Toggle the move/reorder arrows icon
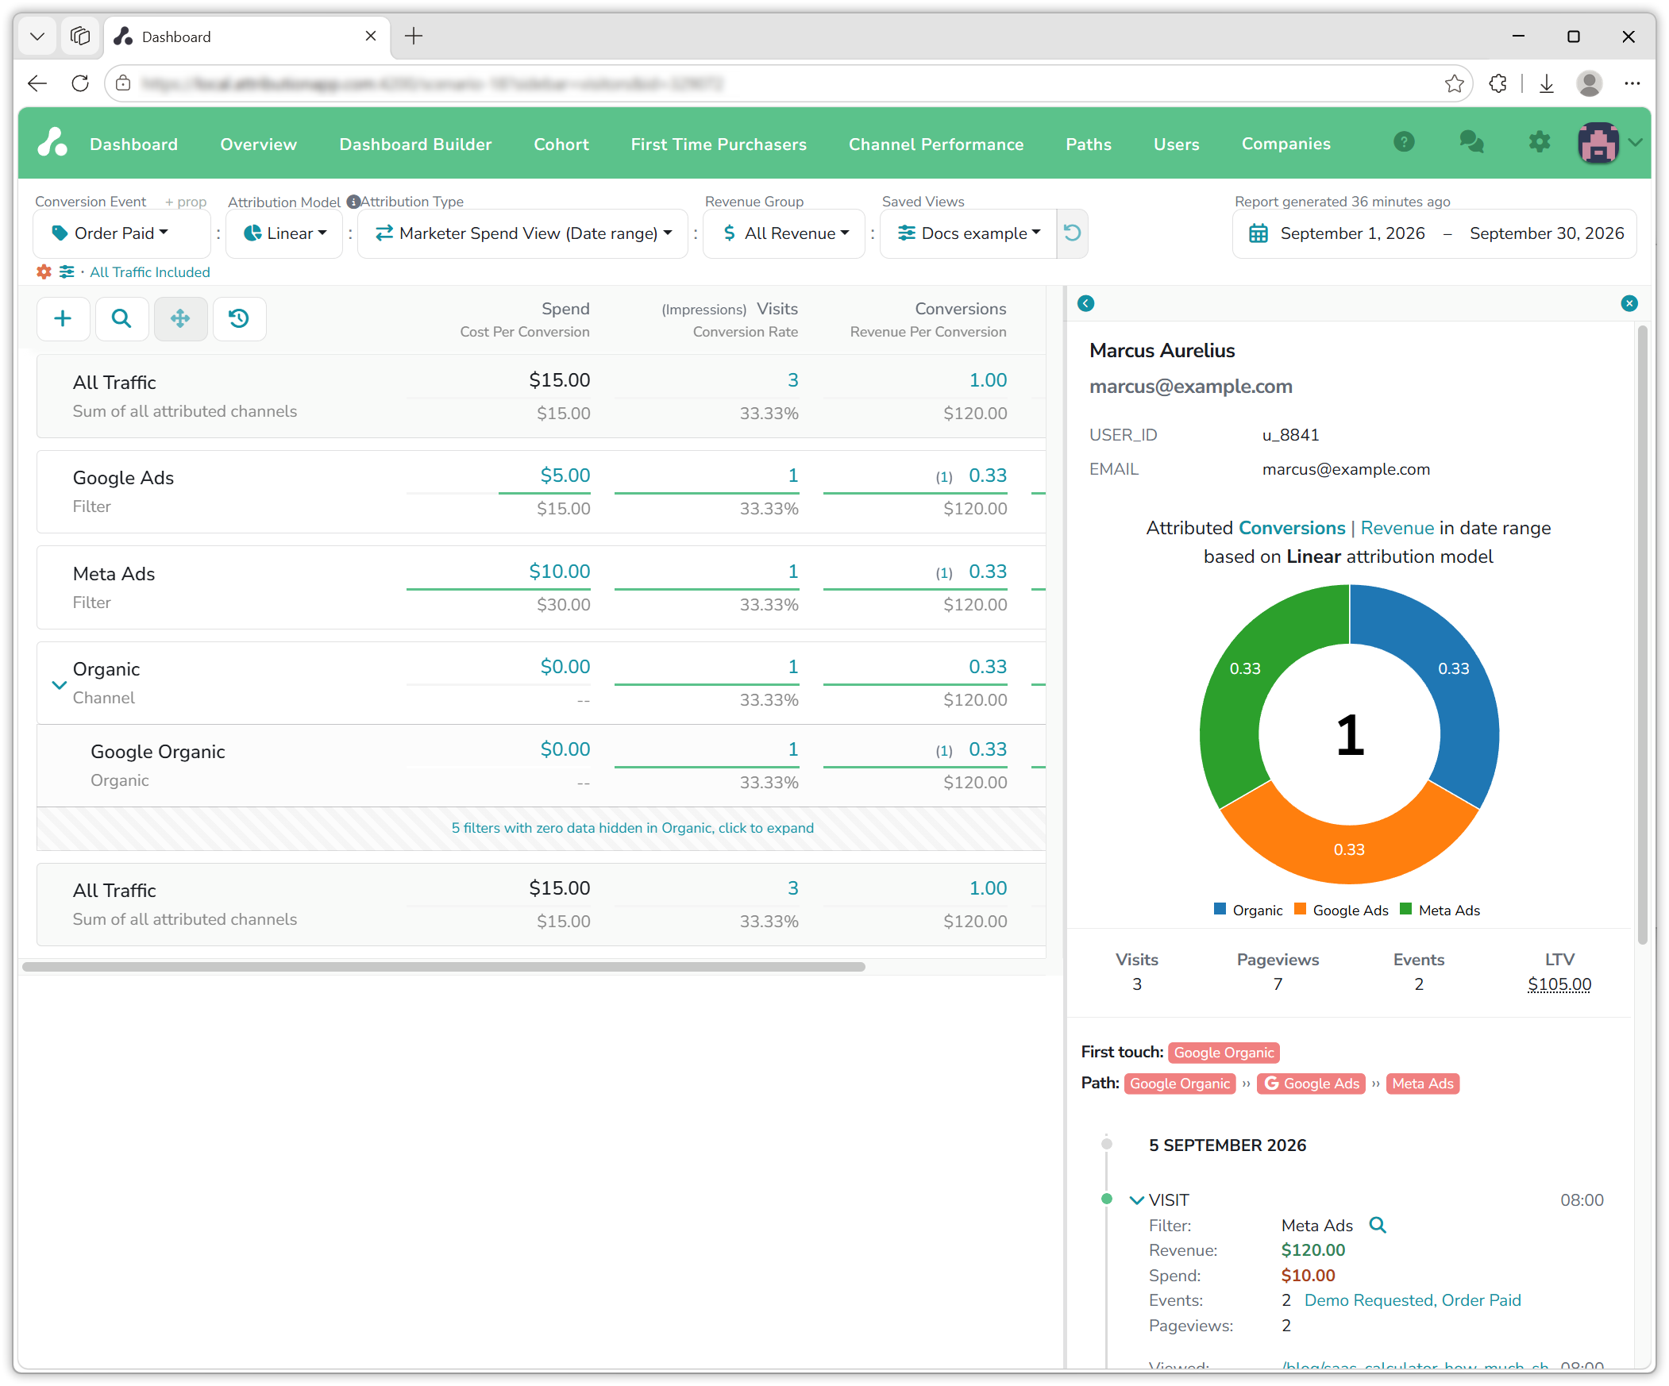 pos(180,318)
